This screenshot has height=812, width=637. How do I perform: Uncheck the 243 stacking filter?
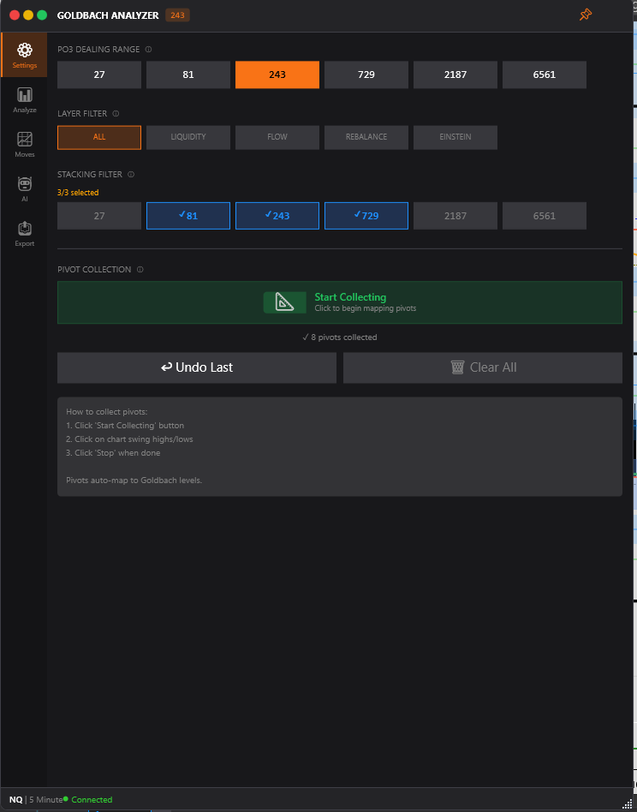point(277,216)
